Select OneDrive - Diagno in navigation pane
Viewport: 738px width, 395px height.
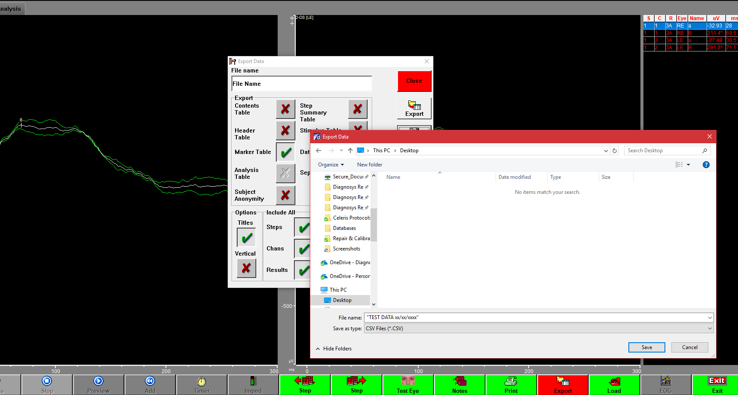345,262
